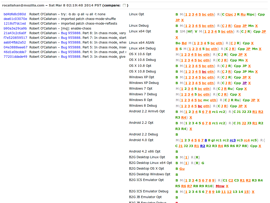Select the X job in Windows 7 Debug row
Viewport: 270px width, 203px height.
240,94
